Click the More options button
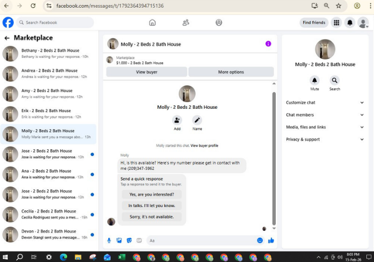The height and width of the screenshot is (262, 374). coord(231,72)
